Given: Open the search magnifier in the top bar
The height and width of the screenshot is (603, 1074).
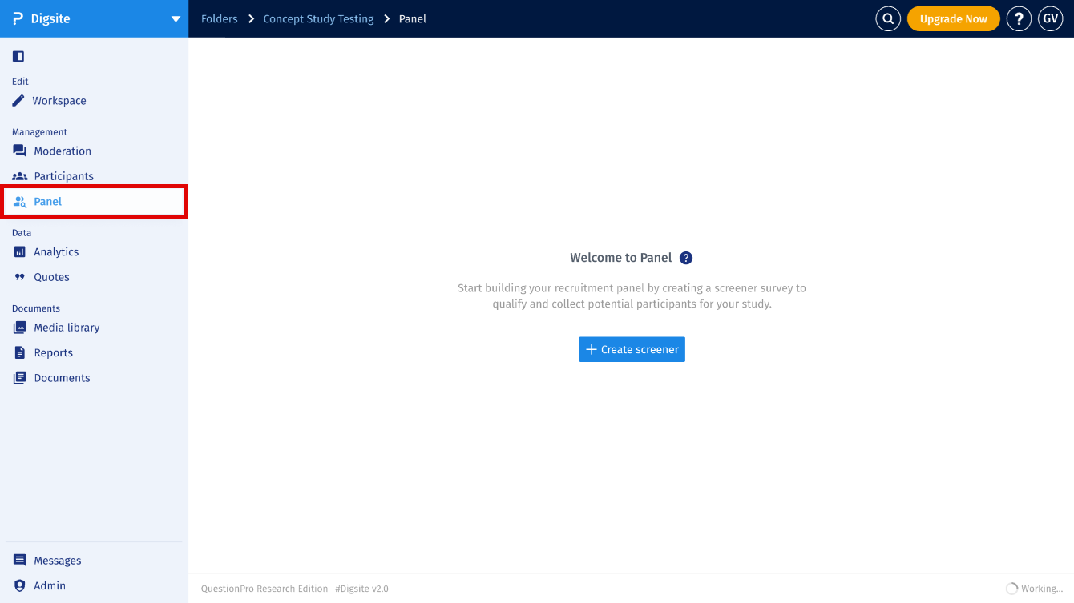Looking at the screenshot, I should [x=887, y=18].
